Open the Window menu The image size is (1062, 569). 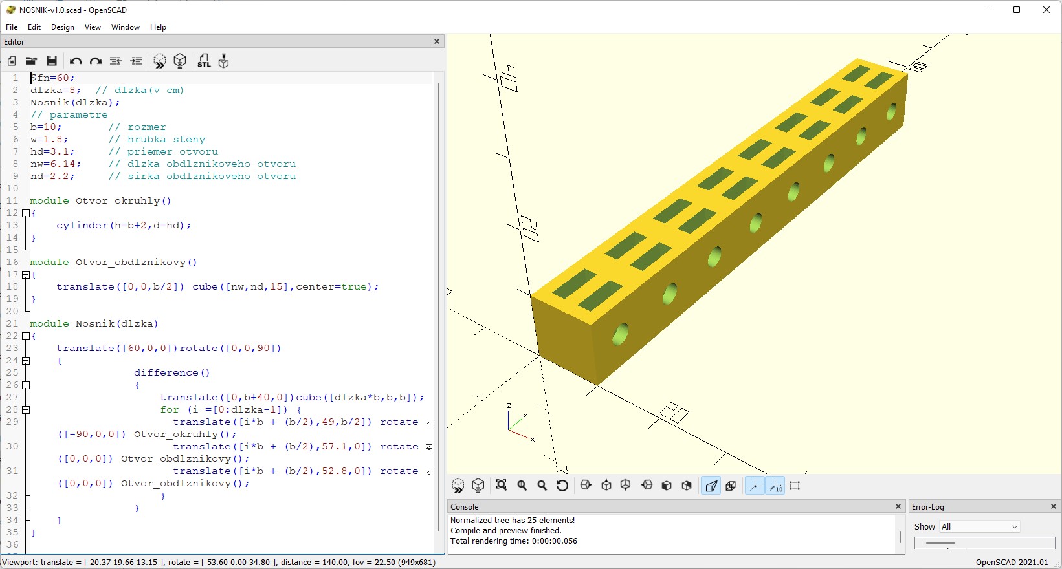coord(125,27)
